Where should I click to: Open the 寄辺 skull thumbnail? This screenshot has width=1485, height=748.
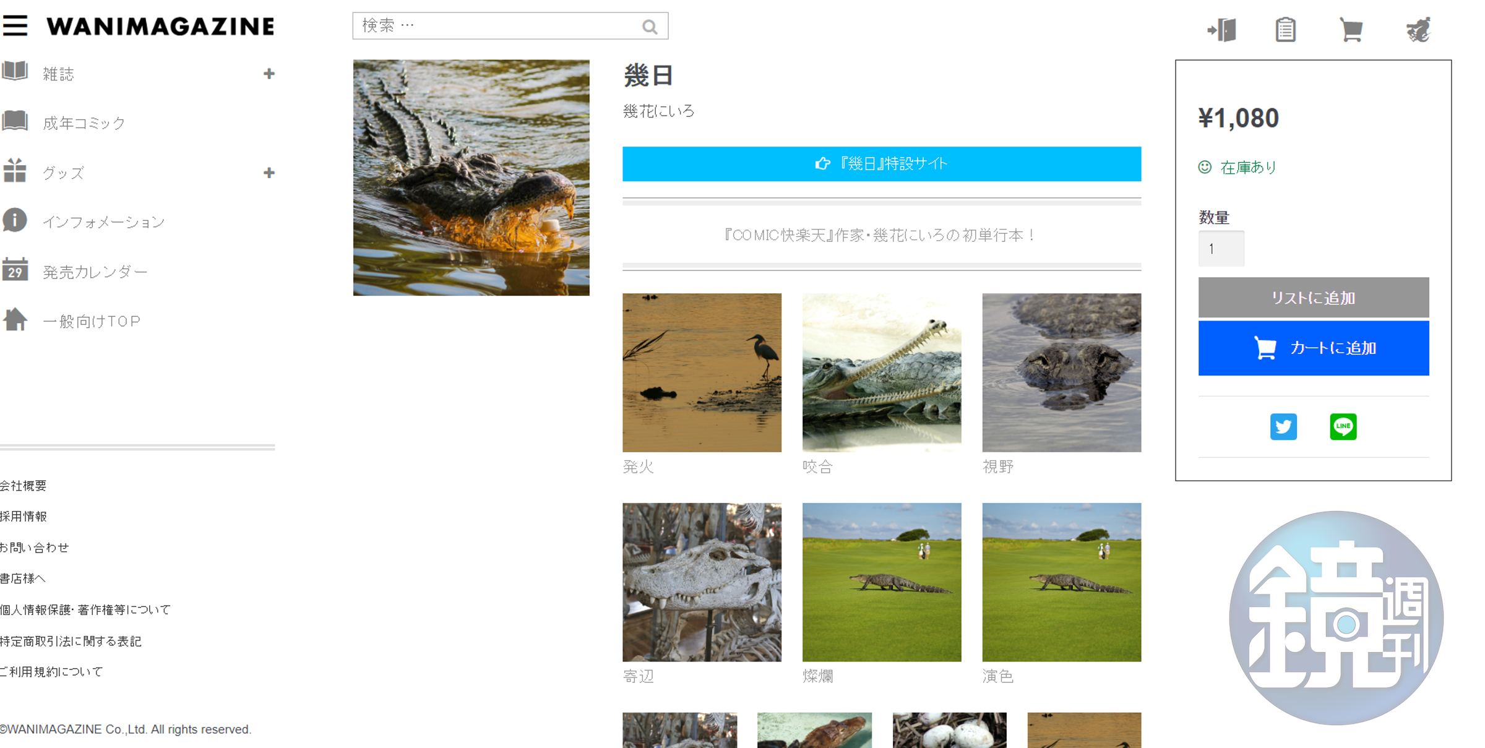702,582
